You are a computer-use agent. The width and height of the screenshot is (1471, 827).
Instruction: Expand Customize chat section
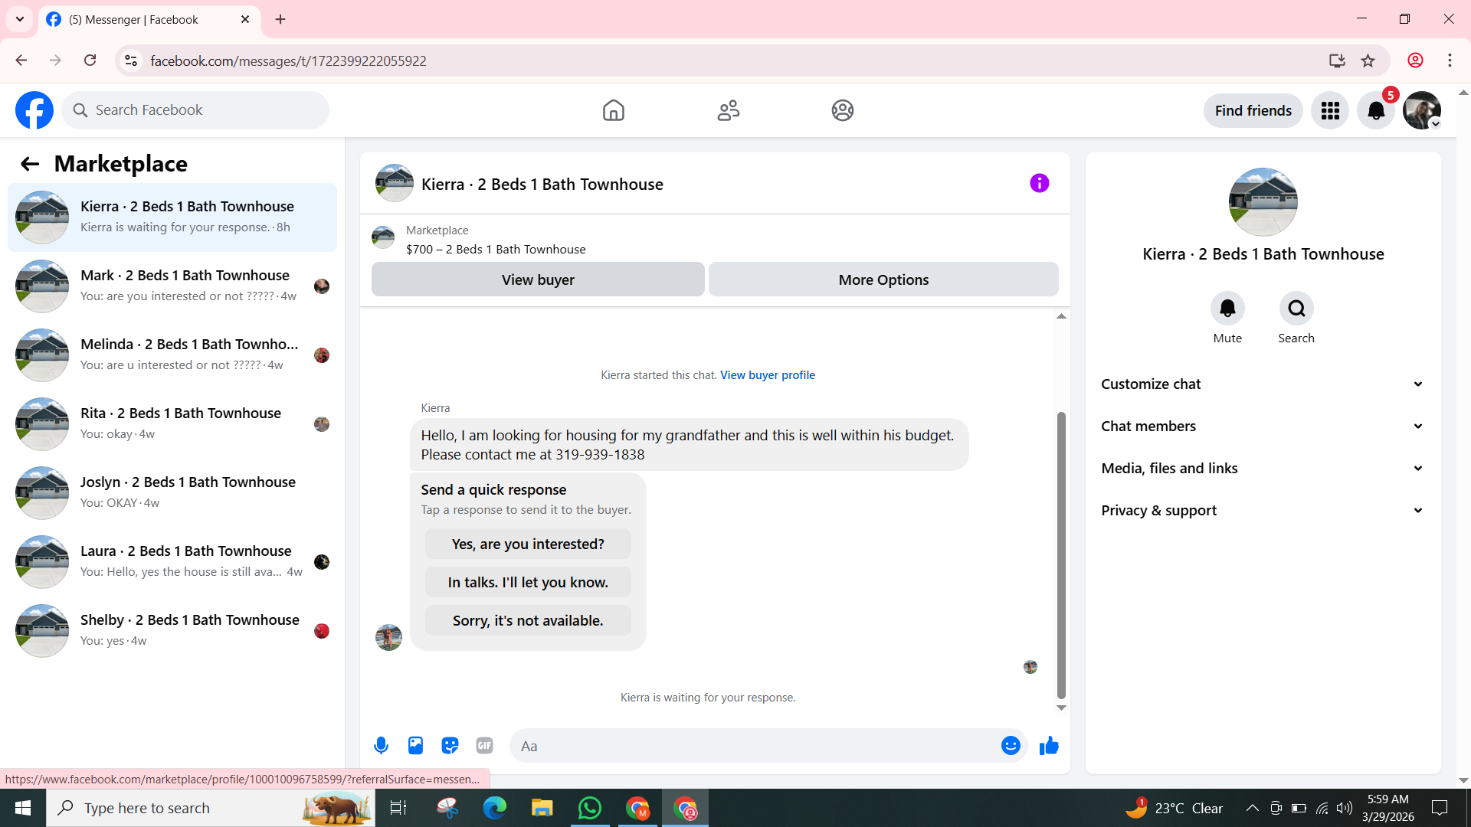click(x=1263, y=384)
